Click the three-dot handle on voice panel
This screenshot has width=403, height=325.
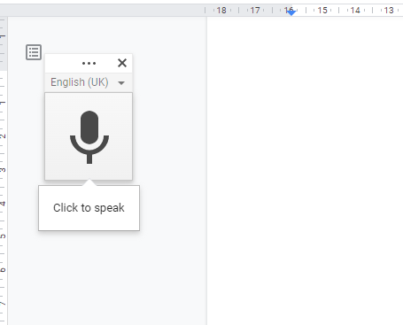(89, 63)
